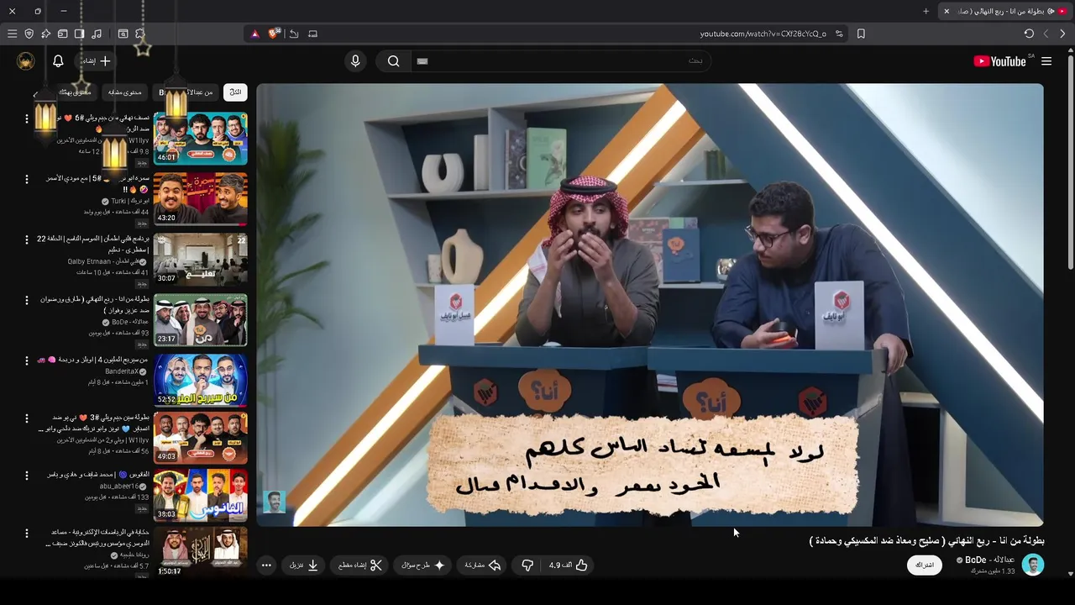The image size is (1075, 605).
Task: Select the 'محتوى مشابه' filter chip
Action: 124,92
